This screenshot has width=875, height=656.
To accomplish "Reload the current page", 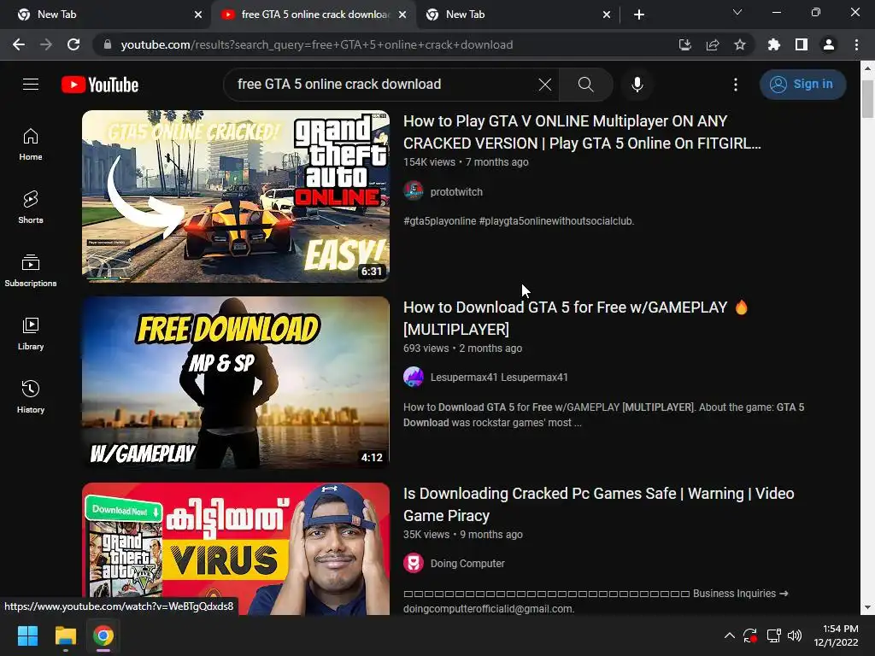I will point(73,44).
